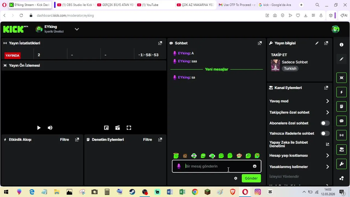
Task: Enter fullscreen on the stream preview
Action: (129, 128)
